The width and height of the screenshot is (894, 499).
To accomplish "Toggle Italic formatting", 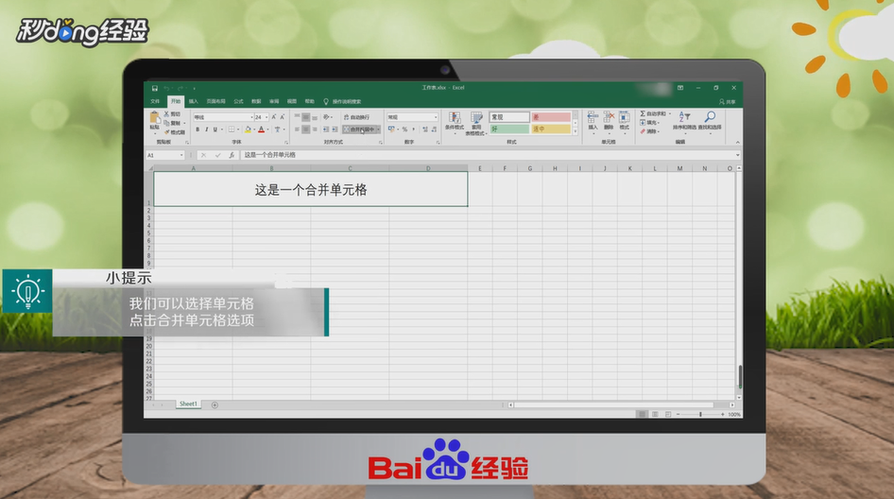I will click(206, 129).
